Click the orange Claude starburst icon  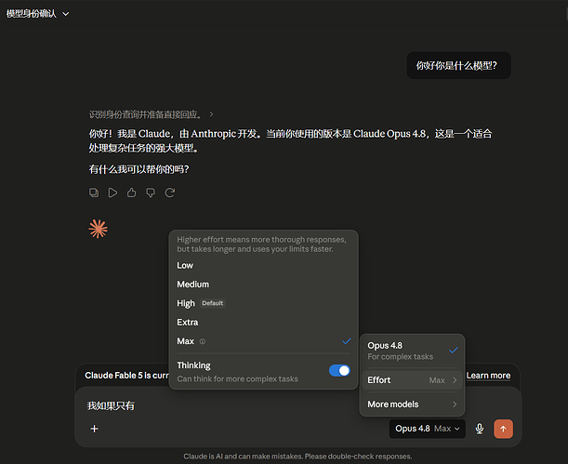(x=98, y=229)
